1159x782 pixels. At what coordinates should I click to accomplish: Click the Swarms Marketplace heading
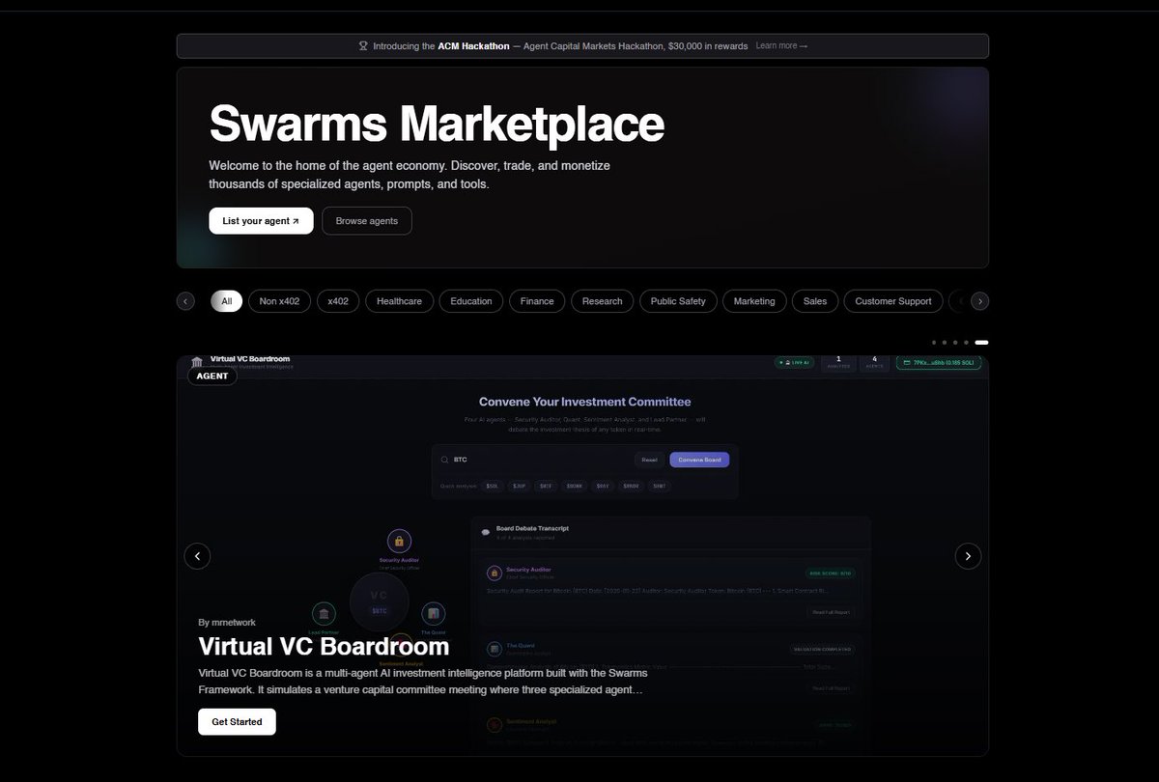[x=437, y=125]
